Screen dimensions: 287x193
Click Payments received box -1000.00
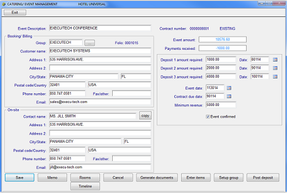(223, 48)
